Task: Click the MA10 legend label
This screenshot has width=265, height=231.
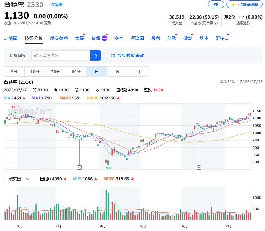Action: [37, 98]
